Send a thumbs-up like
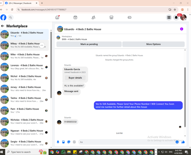 point(183,142)
